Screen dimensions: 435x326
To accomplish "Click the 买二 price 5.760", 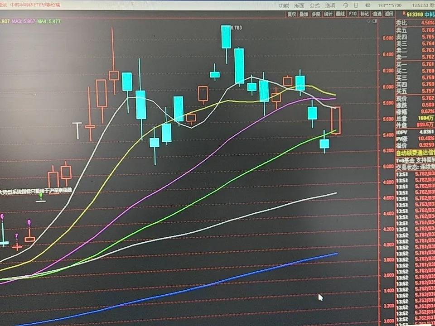I will click(x=428, y=71).
